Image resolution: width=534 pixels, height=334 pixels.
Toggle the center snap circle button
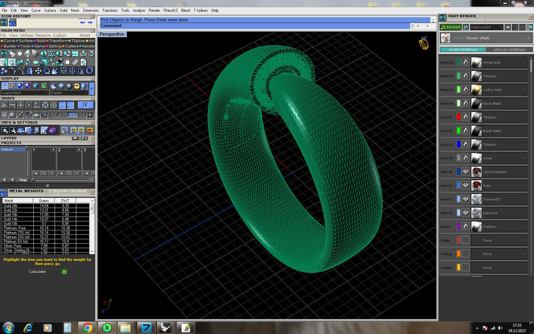tap(54, 105)
